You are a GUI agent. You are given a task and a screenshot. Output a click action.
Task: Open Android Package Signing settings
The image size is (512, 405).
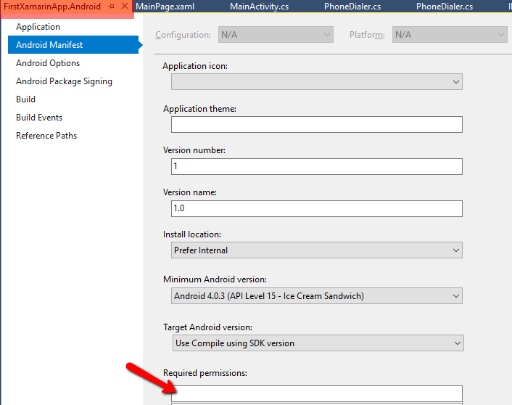coord(64,81)
